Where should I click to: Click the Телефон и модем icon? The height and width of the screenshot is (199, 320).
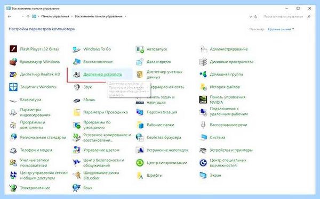click(13, 151)
